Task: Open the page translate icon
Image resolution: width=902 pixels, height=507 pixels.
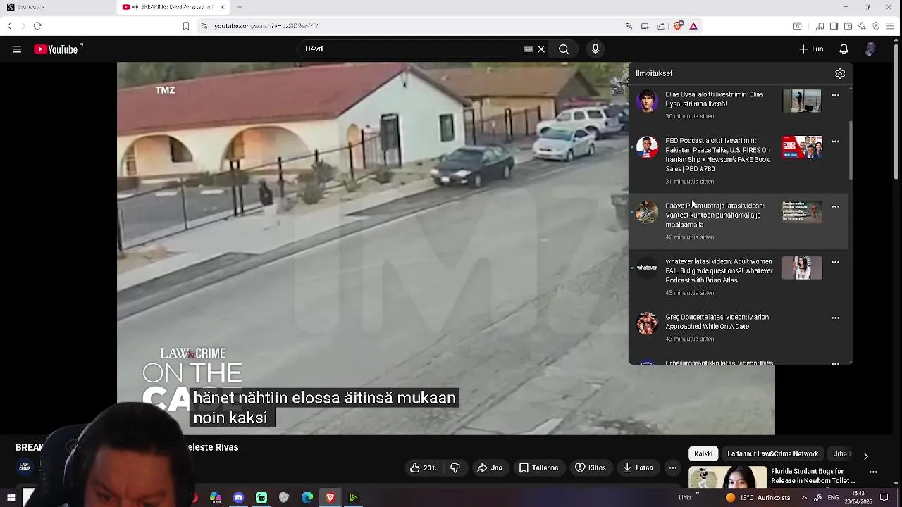Action: click(629, 26)
